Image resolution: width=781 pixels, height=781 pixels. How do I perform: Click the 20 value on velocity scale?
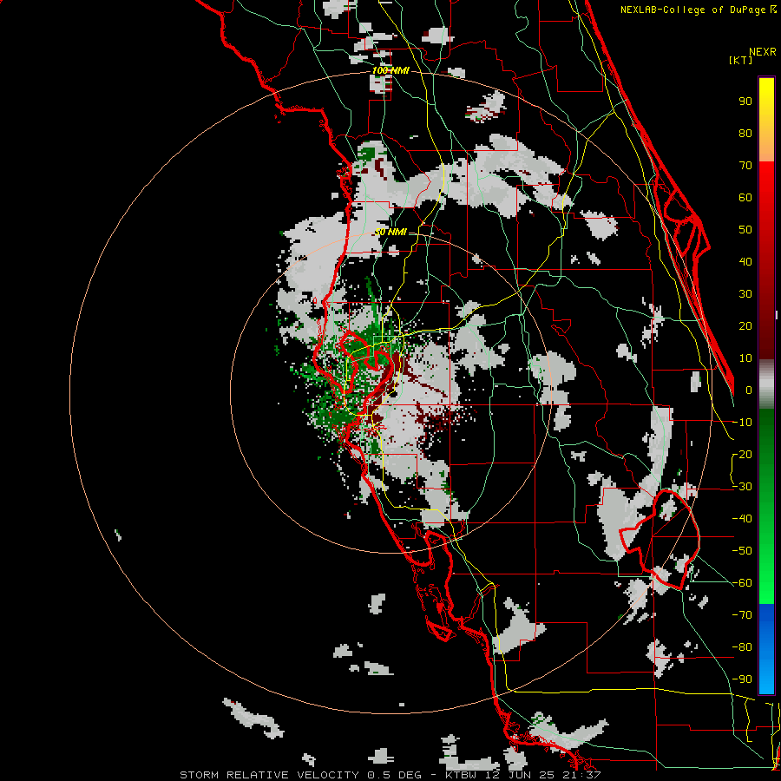[745, 326]
